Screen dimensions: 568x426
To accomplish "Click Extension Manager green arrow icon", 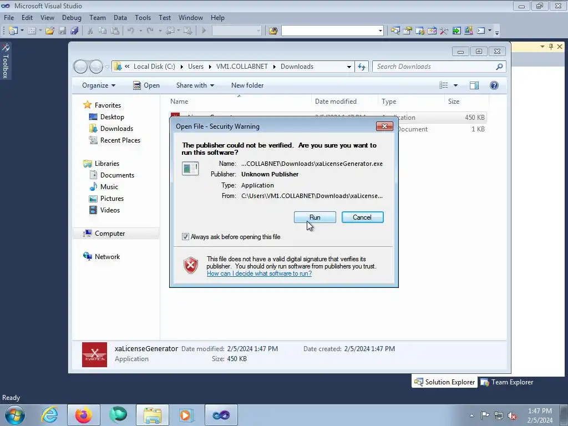I will click(457, 31).
